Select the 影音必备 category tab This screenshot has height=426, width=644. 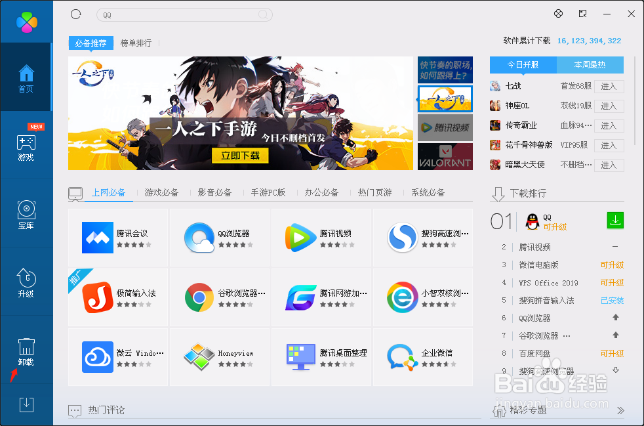click(215, 192)
